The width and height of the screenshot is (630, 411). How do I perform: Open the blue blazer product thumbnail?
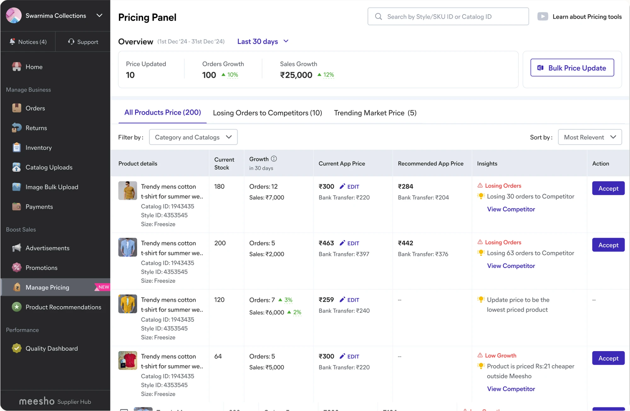click(x=128, y=247)
